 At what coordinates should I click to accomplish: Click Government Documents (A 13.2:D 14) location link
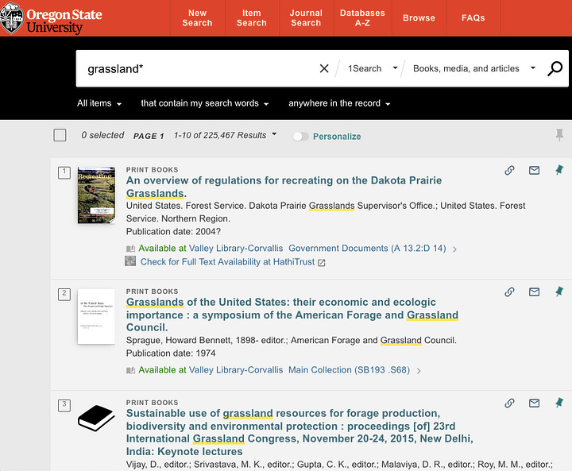367,249
